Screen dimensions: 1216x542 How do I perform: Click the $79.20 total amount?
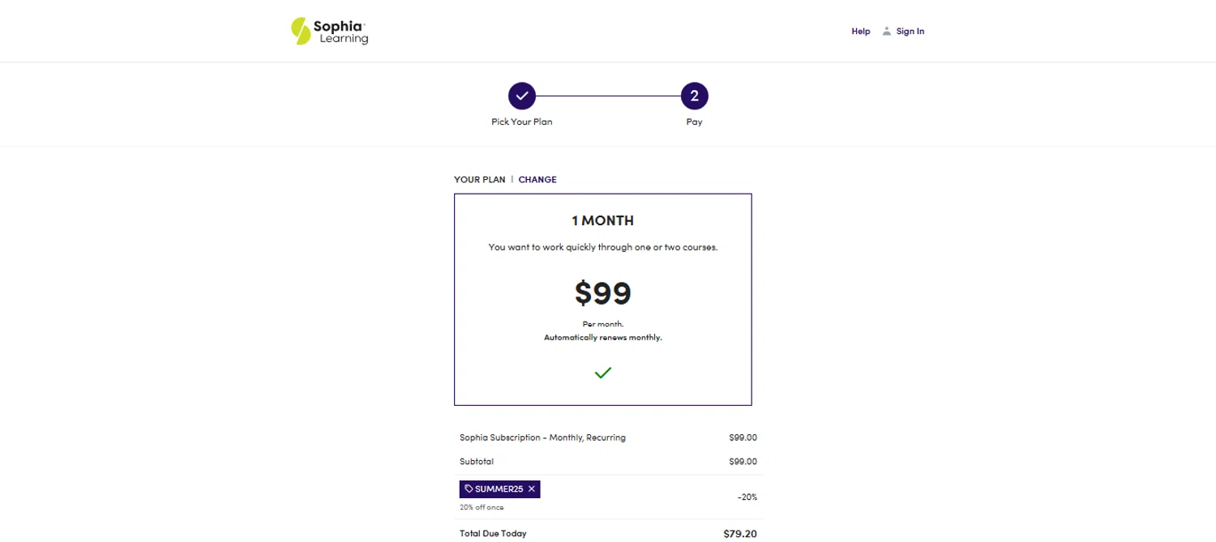pyautogui.click(x=739, y=534)
